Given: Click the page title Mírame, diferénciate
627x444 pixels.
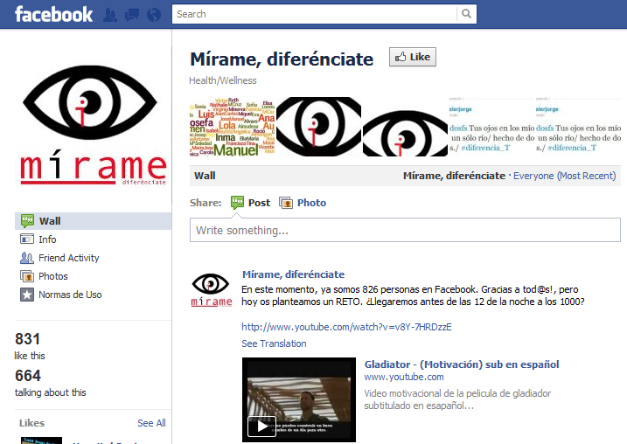Looking at the screenshot, I should [x=282, y=59].
